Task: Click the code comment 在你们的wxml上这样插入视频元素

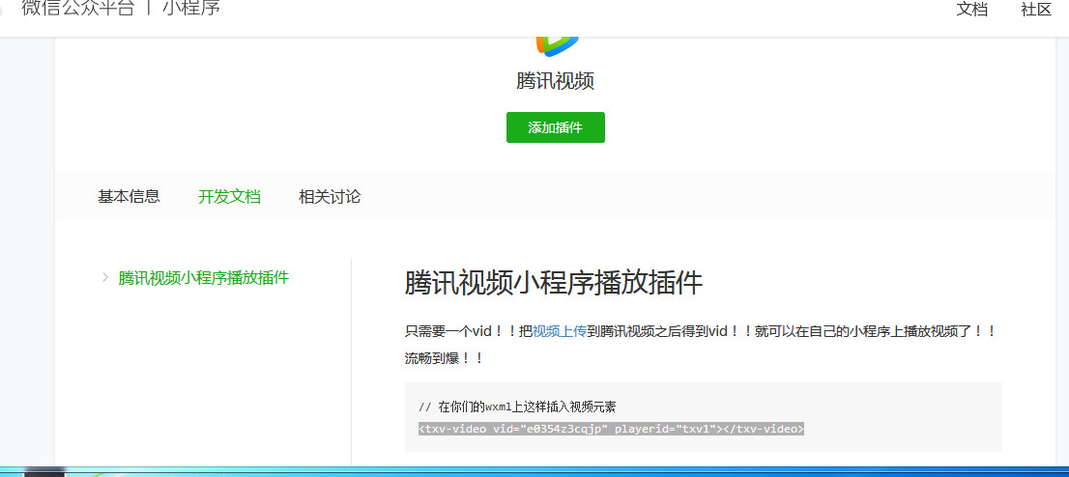Action: [517, 407]
